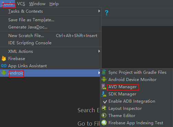Choose Sync Project with Gradle Files
This screenshot has width=173, height=127.
[x=136, y=72]
